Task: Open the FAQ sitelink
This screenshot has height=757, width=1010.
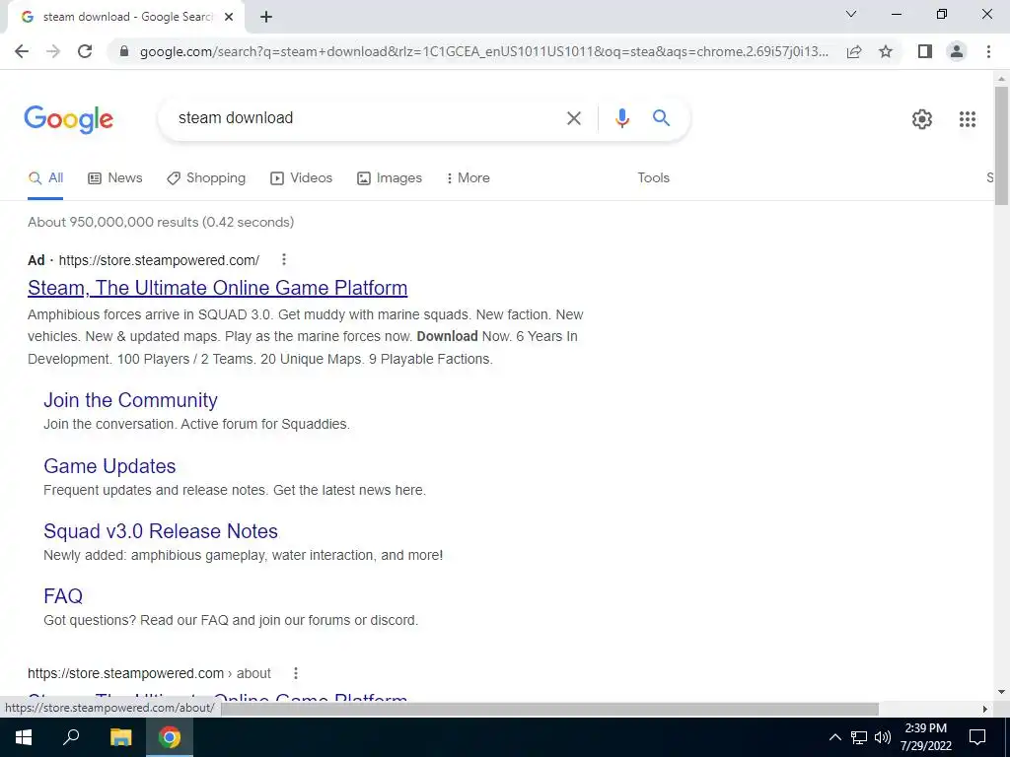Action: click(x=63, y=596)
